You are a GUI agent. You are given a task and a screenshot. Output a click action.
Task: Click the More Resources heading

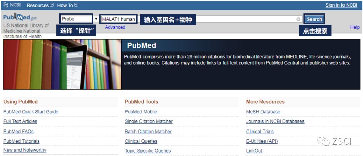click(265, 102)
